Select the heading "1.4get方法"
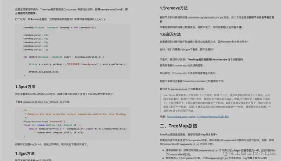The width and height of the screenshot is (281, 161). (25, 154)
